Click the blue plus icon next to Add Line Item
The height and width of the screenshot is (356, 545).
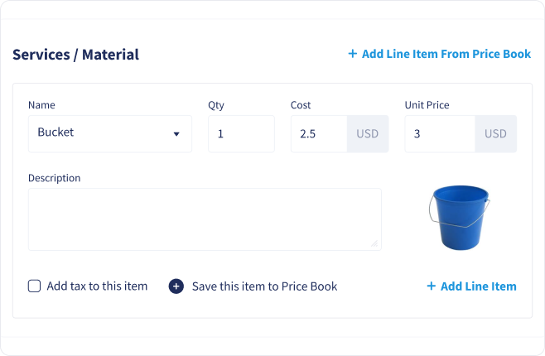(431, 286)
